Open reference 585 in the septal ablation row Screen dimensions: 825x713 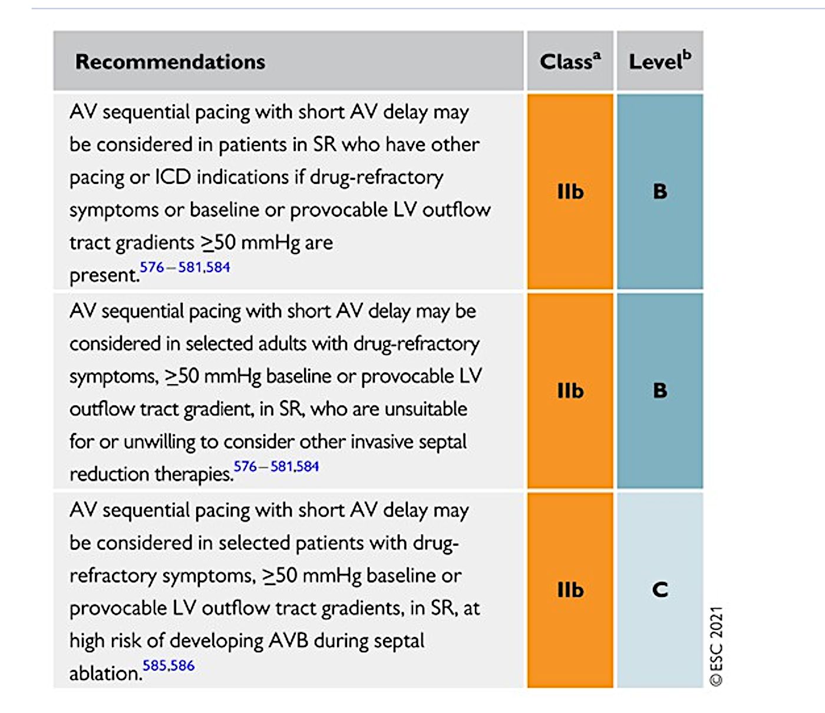(154, 665)
